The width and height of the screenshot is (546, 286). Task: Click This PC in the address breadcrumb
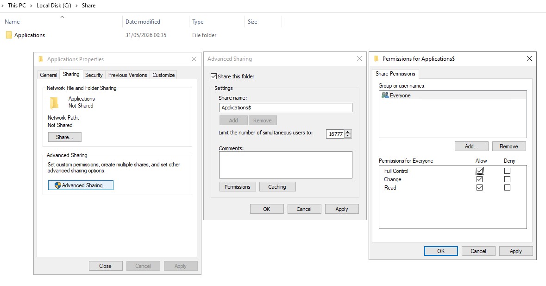(x=17, y=6)
